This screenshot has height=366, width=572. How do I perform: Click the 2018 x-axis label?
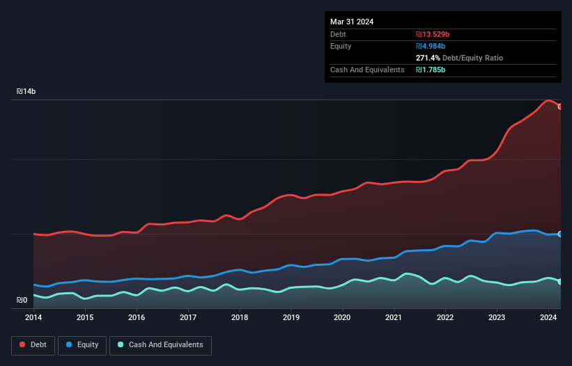[x=240, y=317]
